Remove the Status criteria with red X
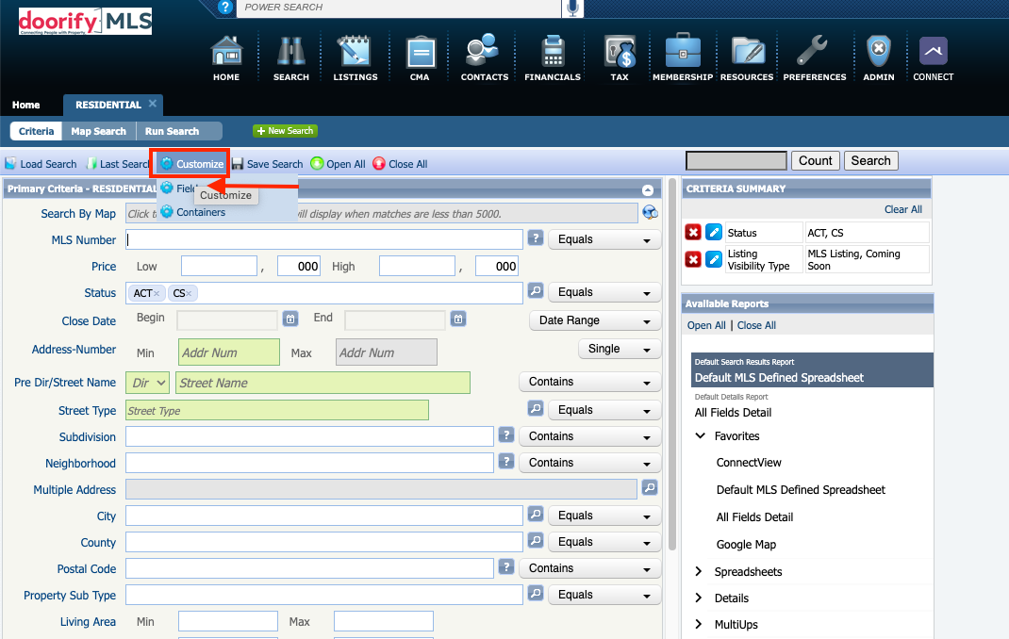Viewport: 1009px width, 639px height. click(x=693, y=233)
